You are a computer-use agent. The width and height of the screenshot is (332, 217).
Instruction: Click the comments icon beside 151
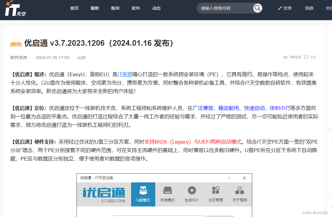[307, 57]
